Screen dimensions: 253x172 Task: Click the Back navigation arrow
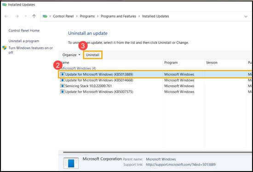pyautogui.click(x=6, y=16)
